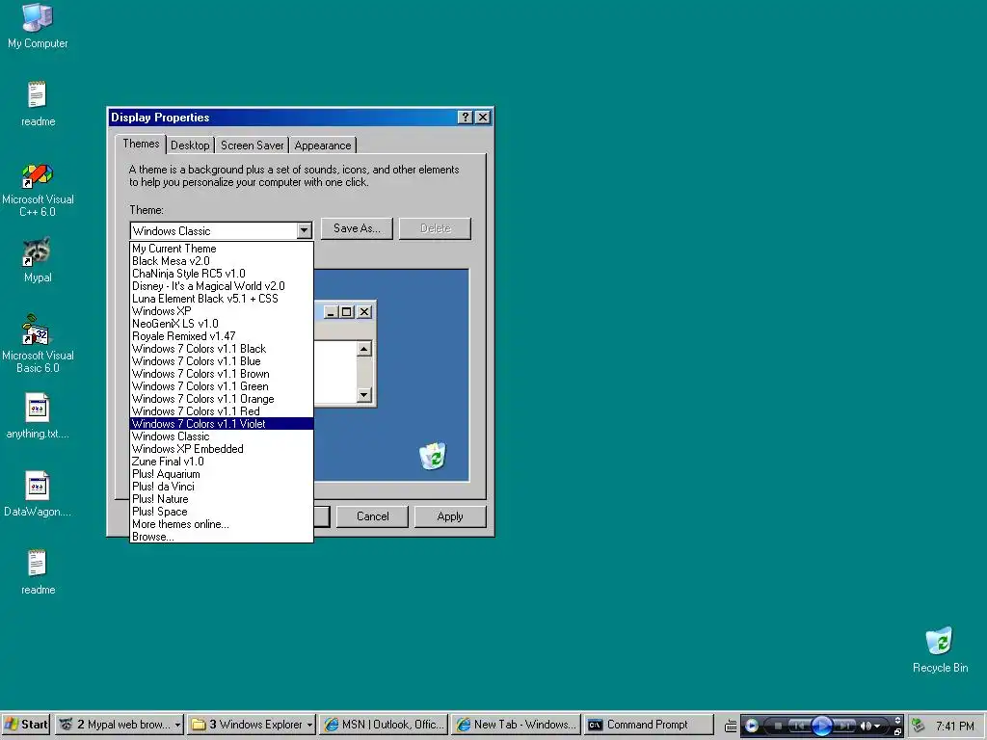Choose Plus! Aquarium theme

222,474
